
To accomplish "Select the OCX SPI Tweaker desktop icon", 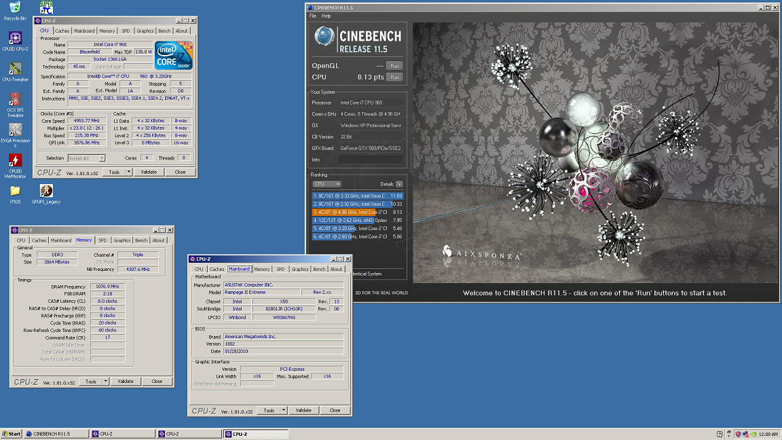I will pyautogui.click(x=15, y=105).
